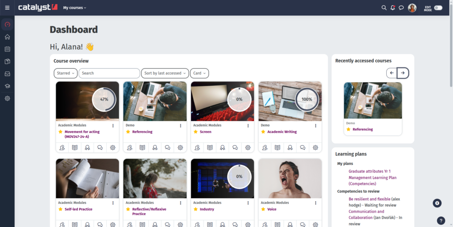Click the graduation cap icon in sidebar
The height and width of the screenshot is (227, 453).
7,86
